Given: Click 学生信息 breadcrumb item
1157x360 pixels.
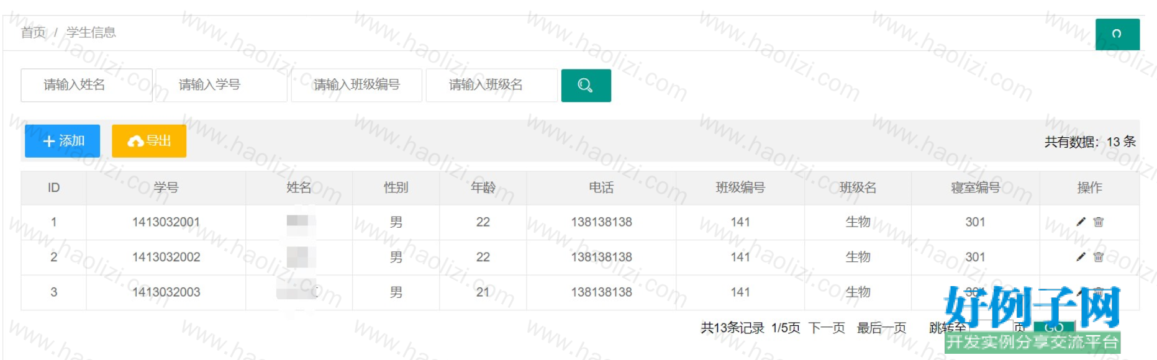Looking at the screenshot, I should click(91, 32).
